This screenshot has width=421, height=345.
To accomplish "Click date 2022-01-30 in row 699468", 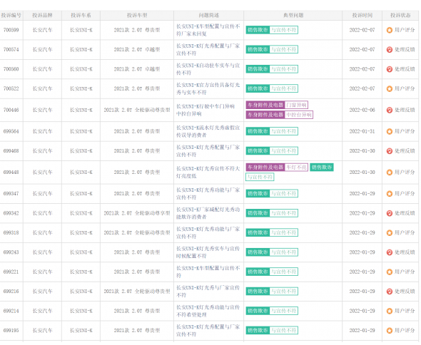I will [362, 151].
